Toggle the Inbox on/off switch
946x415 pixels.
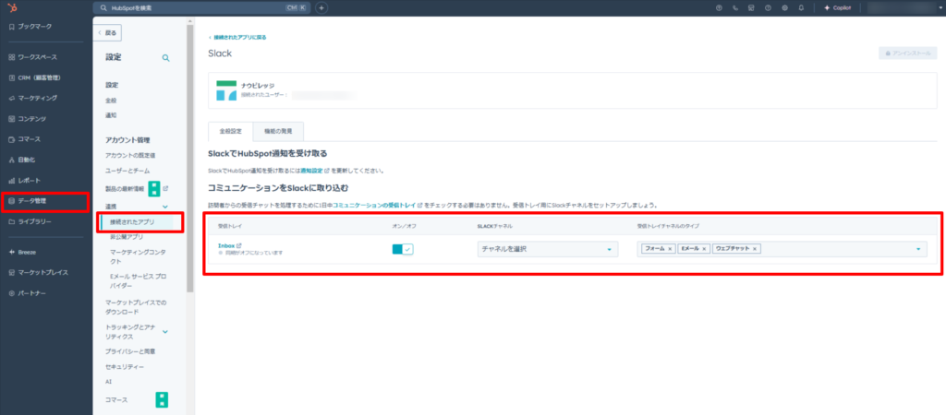(403, 249)
